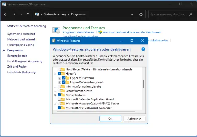Open recent locations chevron beside forward arrow
This screenshot has height=137, width=197.
tap(21, 14)
